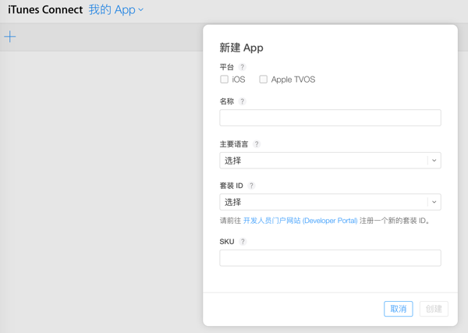Click into the SKU input field
This screenshot has width=468, height=333.
pos(330,258)
